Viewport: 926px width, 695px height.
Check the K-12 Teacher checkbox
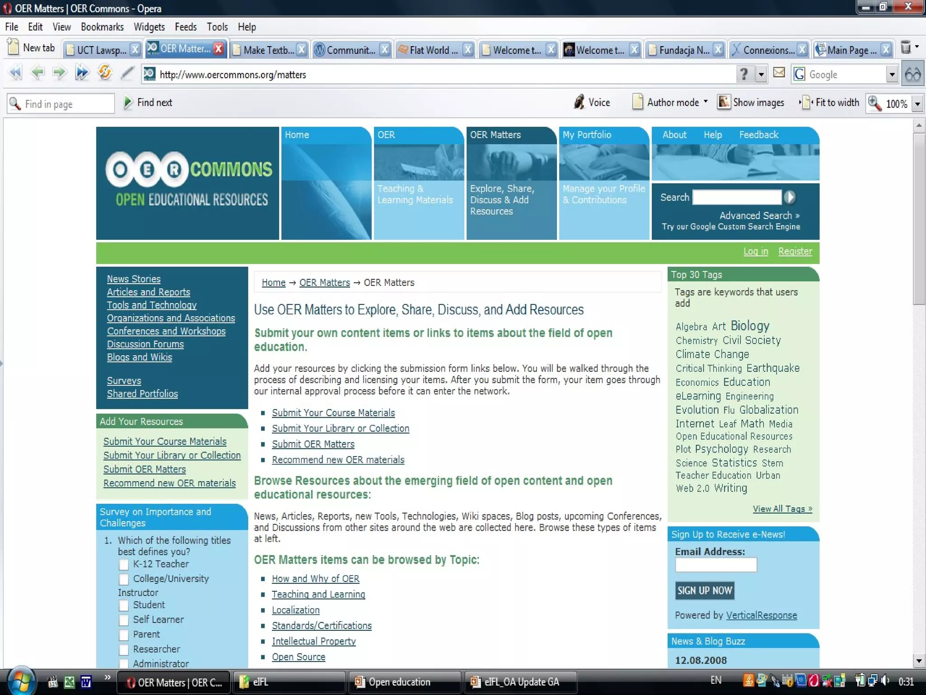pyautogui.click(x=123, y=564)
